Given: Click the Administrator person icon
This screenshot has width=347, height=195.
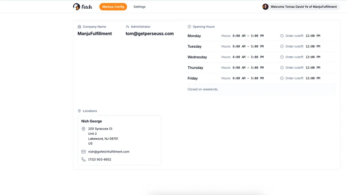Looking at the screenshot, I should [x=127, y=26].
